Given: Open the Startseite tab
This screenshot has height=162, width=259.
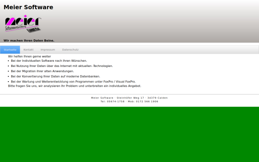Looking at the screenshot, I should (x=10, y=50).
